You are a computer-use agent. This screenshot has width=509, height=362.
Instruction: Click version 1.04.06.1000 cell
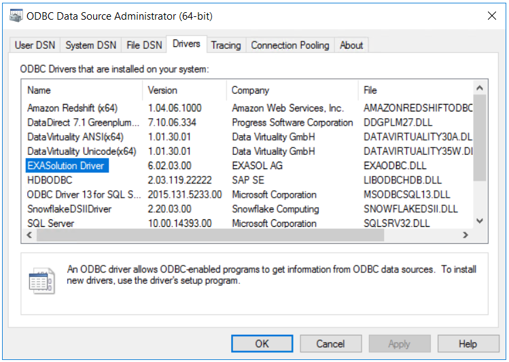175,108
